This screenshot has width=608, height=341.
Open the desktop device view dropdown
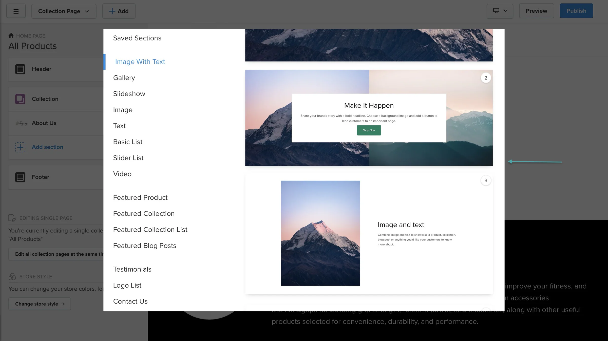(500, 11)
